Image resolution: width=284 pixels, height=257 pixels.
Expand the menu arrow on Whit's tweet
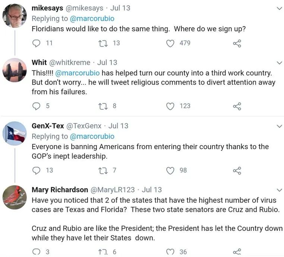click(279, 63)
